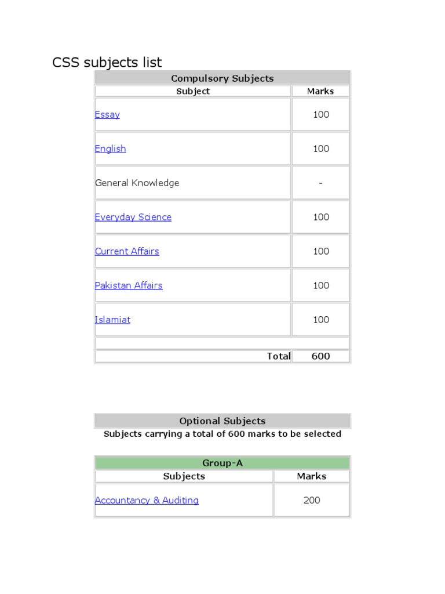445x594 pixels.
Task: Go to the Islamiat link
Action: [x=112, y=320]
